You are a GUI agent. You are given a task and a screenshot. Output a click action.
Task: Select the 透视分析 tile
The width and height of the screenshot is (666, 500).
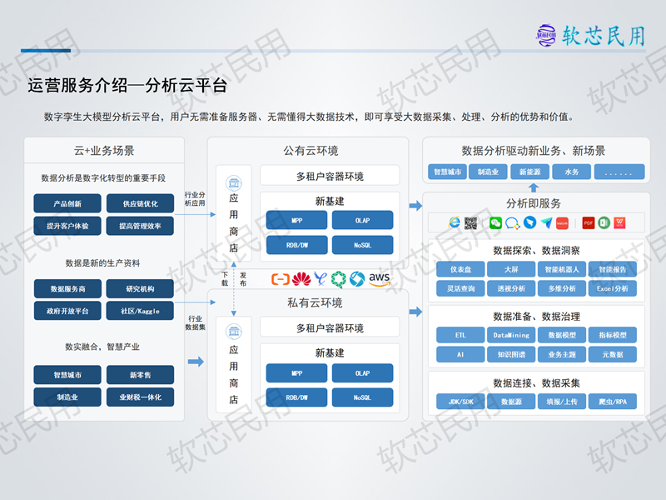pyautogui.click(x=511, y=288)
